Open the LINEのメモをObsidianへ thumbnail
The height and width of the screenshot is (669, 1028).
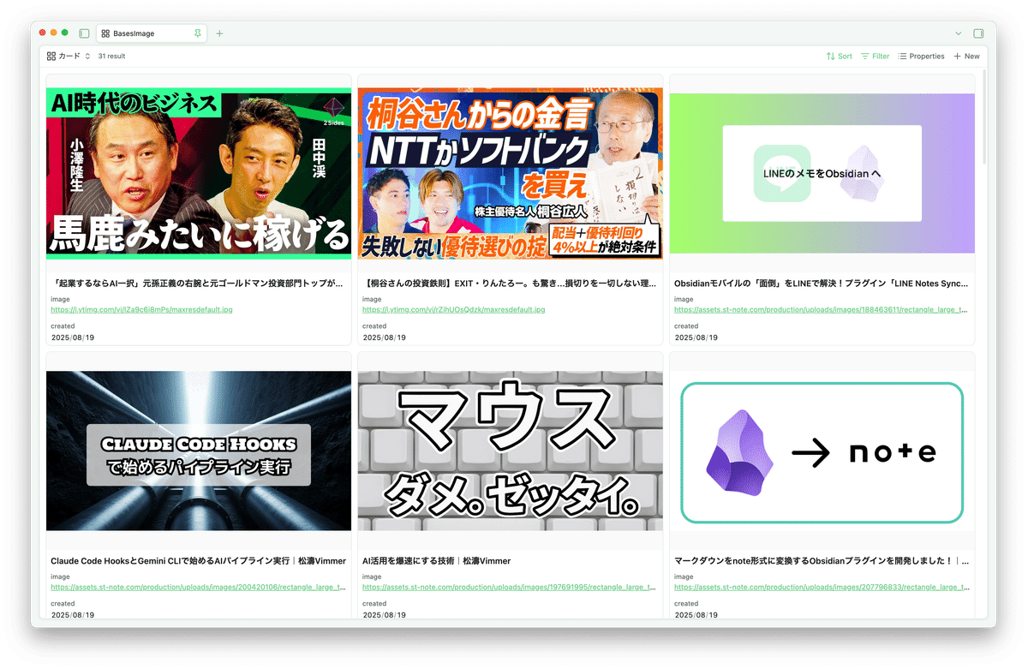pos(822,174)
